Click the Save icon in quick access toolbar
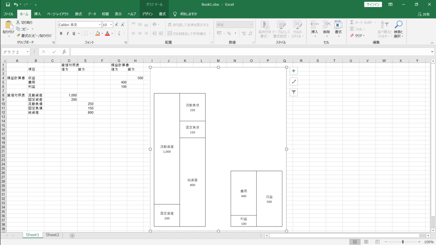This screenshot has width=436, height=245. tap(8, 4)
